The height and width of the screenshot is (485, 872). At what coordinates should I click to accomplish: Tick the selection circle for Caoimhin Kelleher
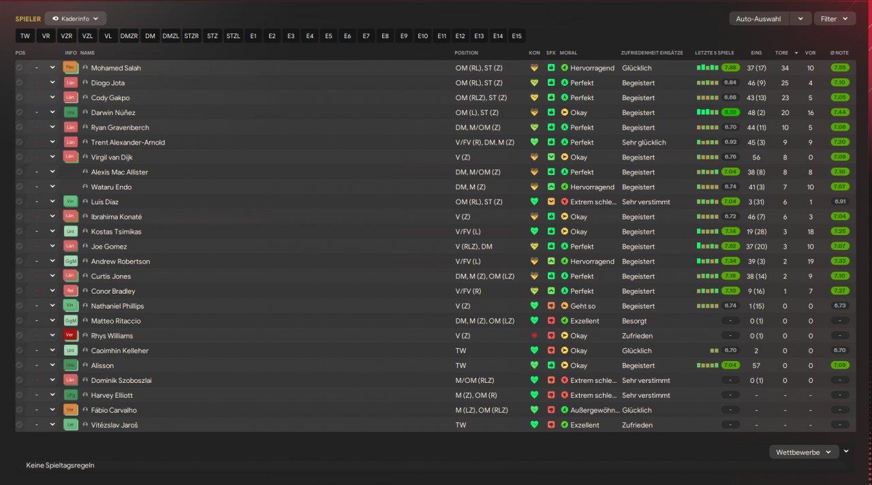pyautogui.click(x=19, y=351)
